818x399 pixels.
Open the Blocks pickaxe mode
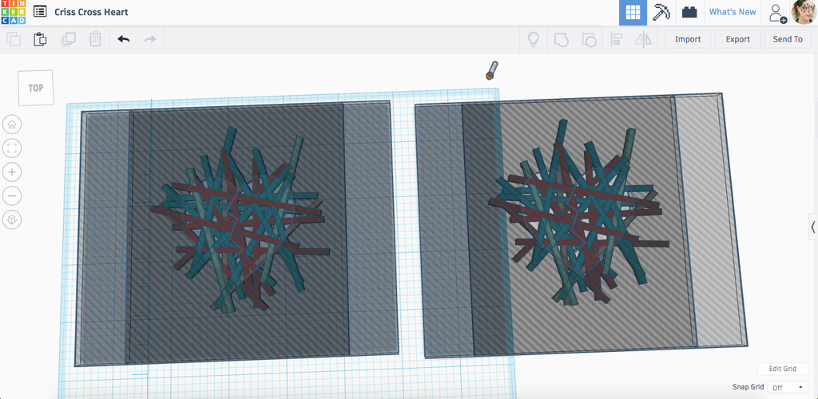(x=661, y=13)
